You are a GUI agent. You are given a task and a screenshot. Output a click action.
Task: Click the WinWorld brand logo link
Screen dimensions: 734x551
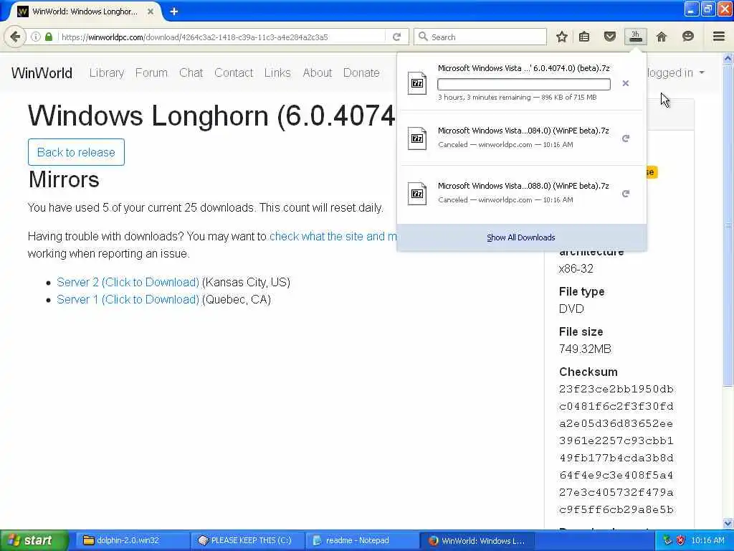42,72
